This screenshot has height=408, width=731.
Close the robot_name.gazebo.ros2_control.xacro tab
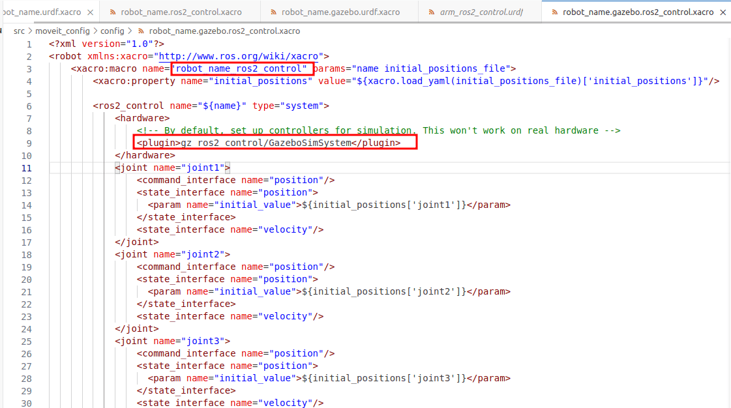click(x=722, y=12)
